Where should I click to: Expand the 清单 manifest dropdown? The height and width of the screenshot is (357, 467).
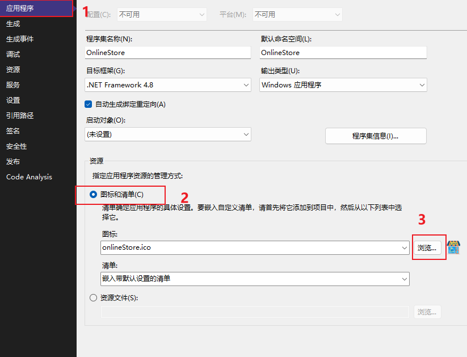pyautogui.click(x=255, y=279)
